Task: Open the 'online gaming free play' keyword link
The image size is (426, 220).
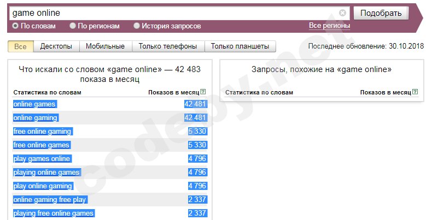Action: click(49, 199)
